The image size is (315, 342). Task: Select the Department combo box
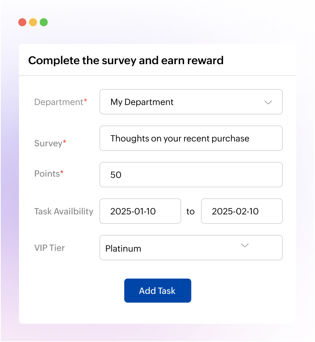coord(191,102)
